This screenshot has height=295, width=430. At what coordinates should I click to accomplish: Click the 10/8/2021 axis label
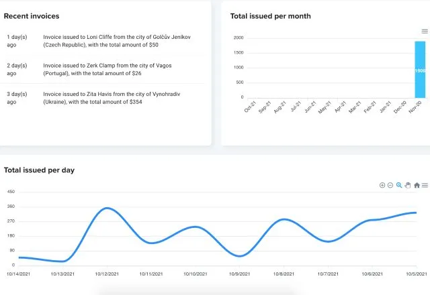click(x=284, y=274)
